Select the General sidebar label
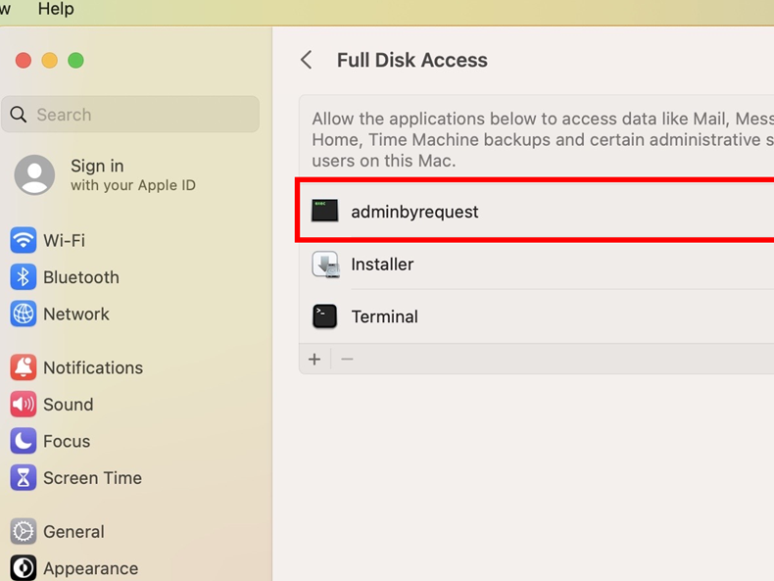This screenshot has width=774, height=581. pos(74,532)
